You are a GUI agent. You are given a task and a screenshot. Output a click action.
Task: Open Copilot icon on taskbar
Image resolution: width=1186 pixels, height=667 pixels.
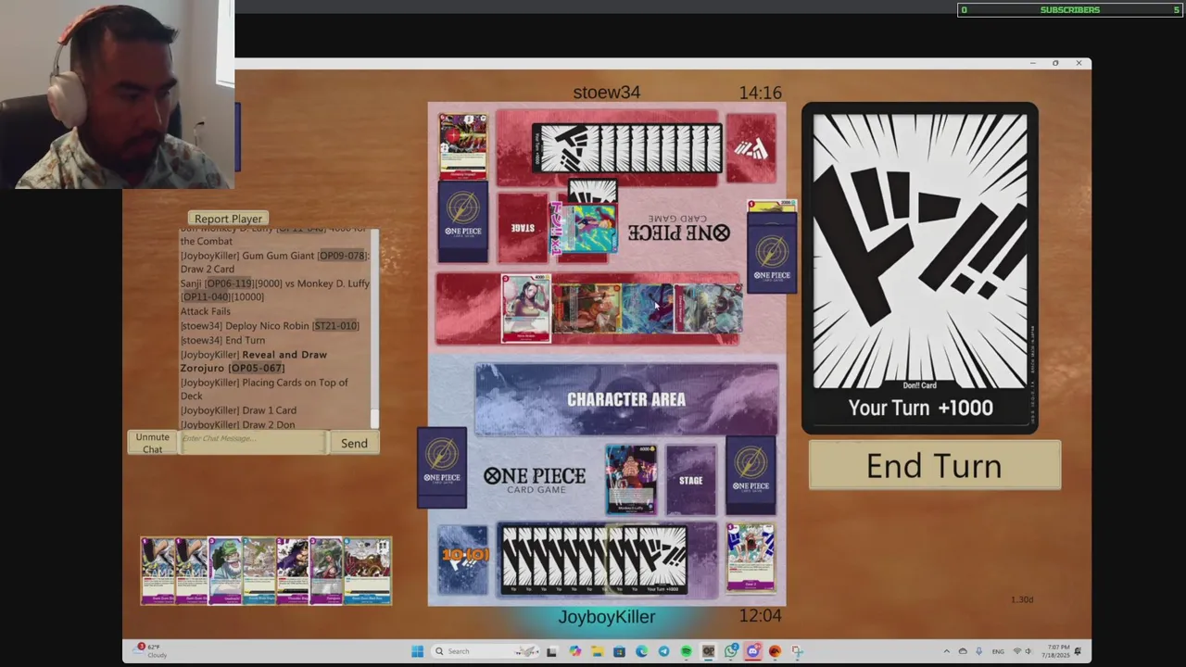(x=575, y=651)
